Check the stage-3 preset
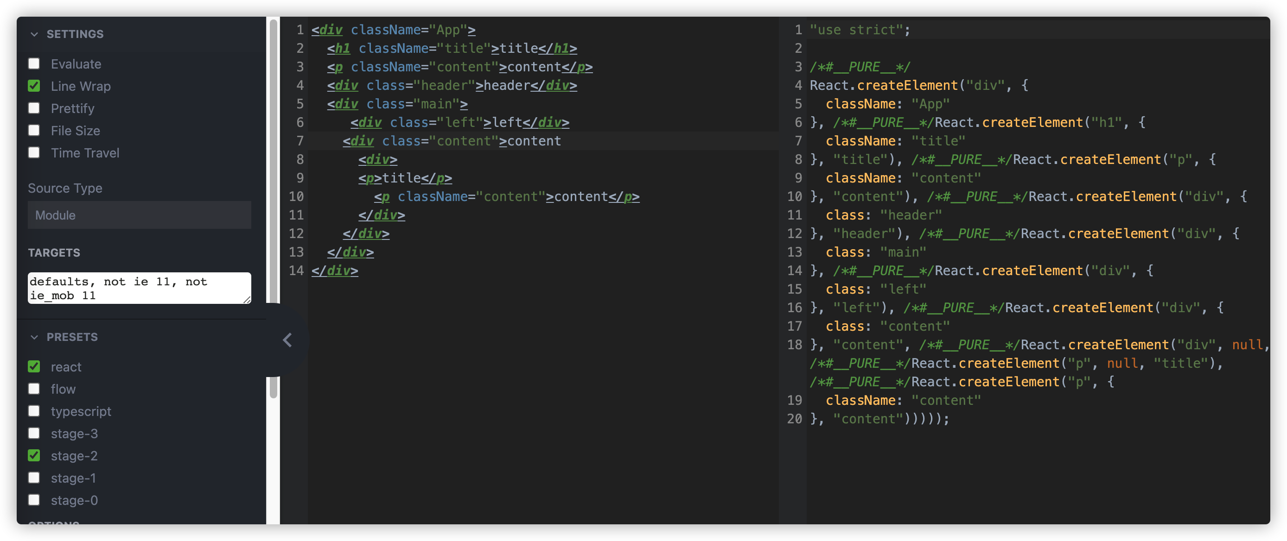1287x541 pixels. coord(34,433)
